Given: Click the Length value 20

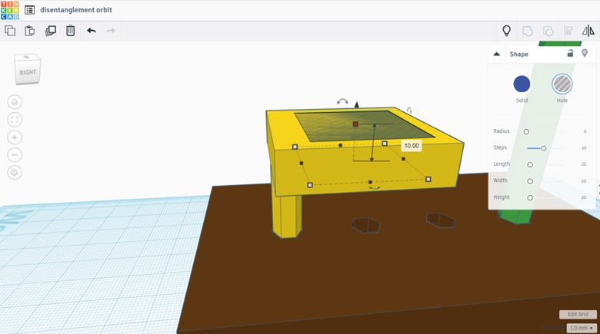Looking at the screenshot, I should point(584,164).
